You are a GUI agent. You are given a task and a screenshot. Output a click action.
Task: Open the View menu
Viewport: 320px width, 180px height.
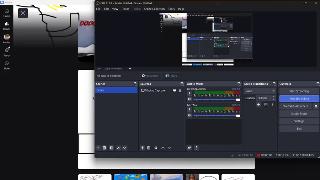[x=115, y=9]
